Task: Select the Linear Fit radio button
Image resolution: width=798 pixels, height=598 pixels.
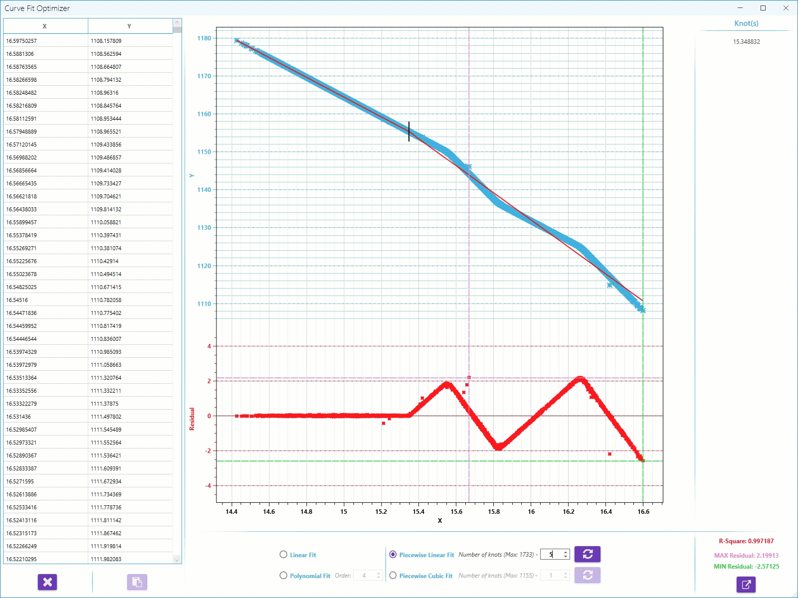Action: [283, 555]
